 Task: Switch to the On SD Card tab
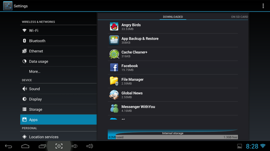(240, 17)
